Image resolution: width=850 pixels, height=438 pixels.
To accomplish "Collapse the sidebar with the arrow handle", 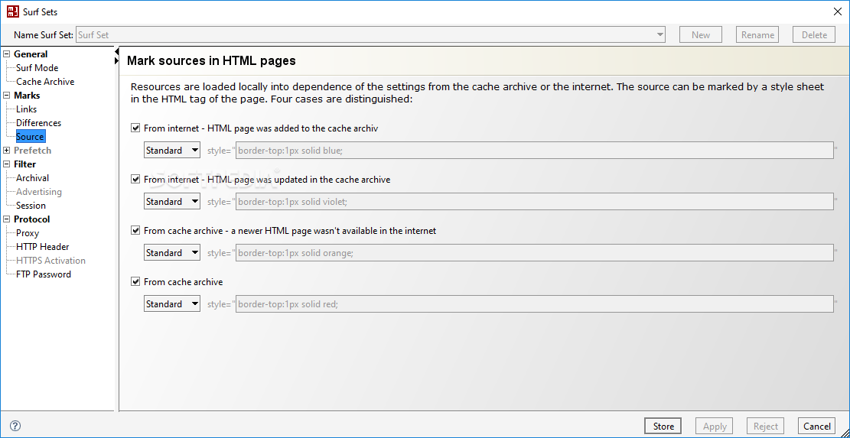I will tap(117, 60).
